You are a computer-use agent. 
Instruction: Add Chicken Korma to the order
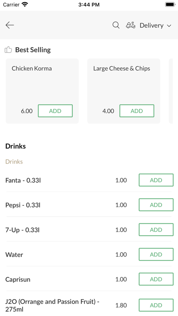55,111
